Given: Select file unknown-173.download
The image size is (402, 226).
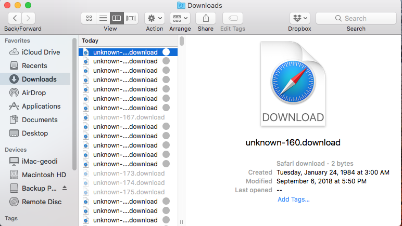Looking at the screenshot, I should [x=128, y=174].
